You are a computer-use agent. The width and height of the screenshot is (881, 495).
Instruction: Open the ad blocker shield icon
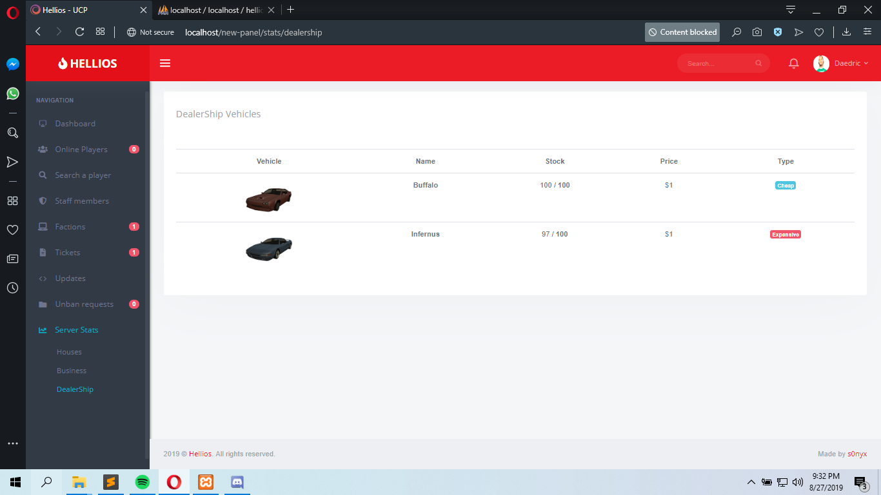pyautogui.click(x=778, y=32)
